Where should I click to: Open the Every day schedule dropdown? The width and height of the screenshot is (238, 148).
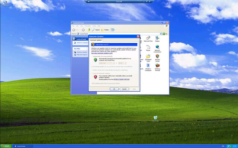107,63
